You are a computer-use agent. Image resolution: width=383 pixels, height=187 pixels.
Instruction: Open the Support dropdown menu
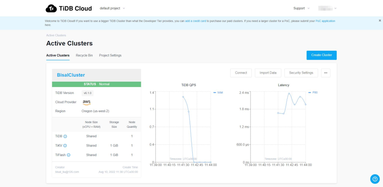[301, 8]
